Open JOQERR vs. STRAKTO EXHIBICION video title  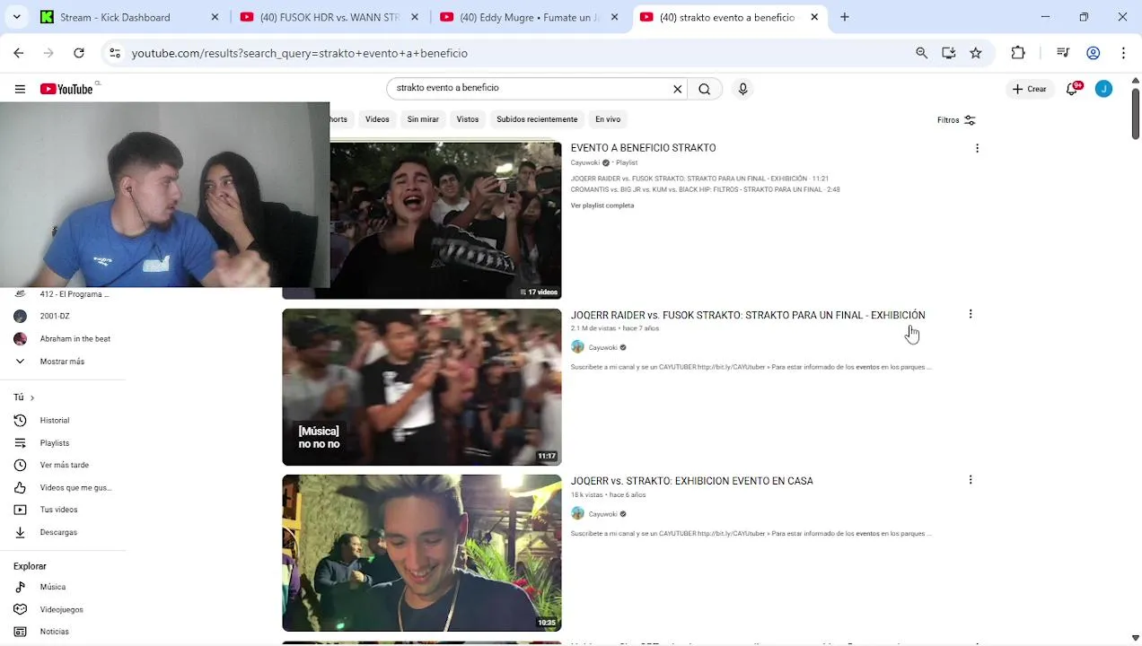coord(691,481)
